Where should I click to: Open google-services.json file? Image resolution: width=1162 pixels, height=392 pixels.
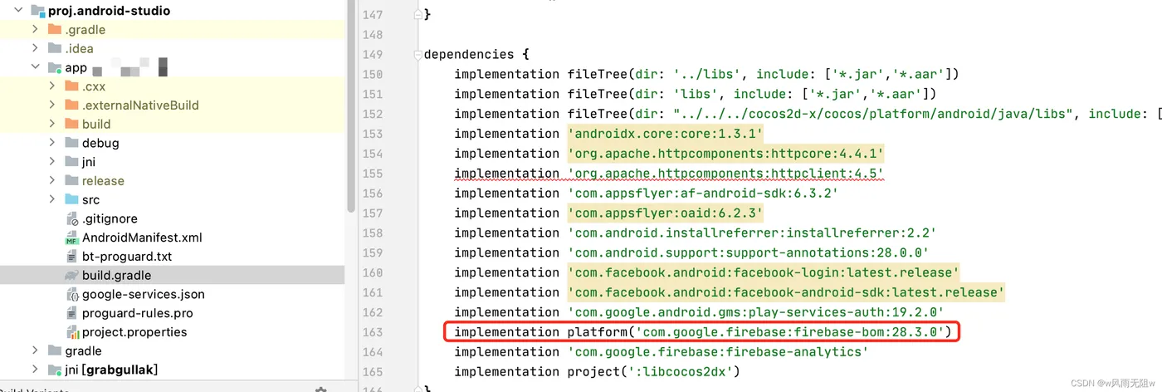pyautogui.click(x=144, y=294)
